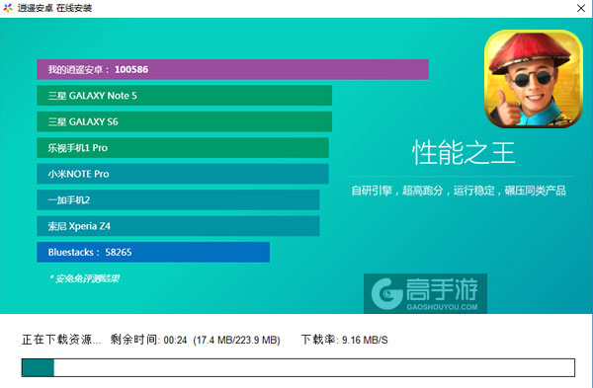Image resolution: width=593 pixels, height=388 pixels.
Task: Select the 三星 GALAXY Note 5 bar
Action: 185,96
